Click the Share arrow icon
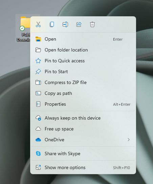The height and width of the screenshot is (184, 153). pyautogui.click(x=79, y=24)
